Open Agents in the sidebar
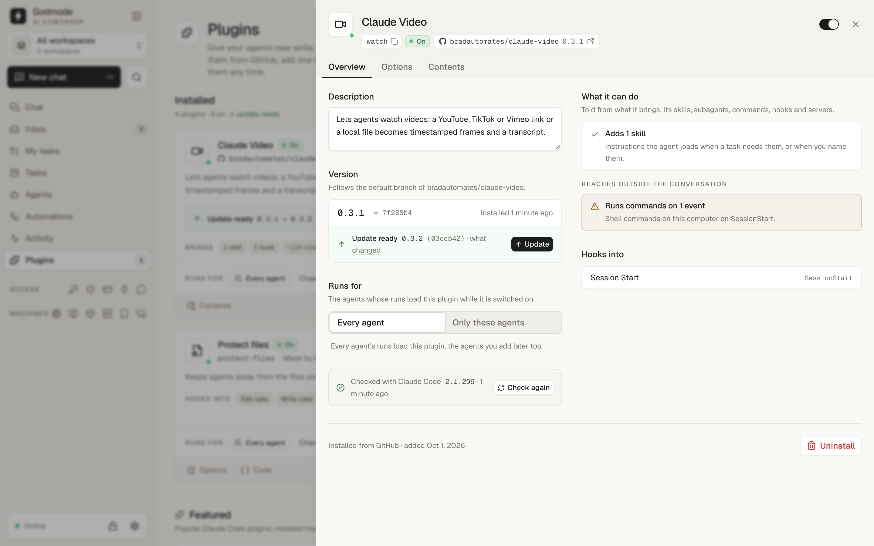 77,195
